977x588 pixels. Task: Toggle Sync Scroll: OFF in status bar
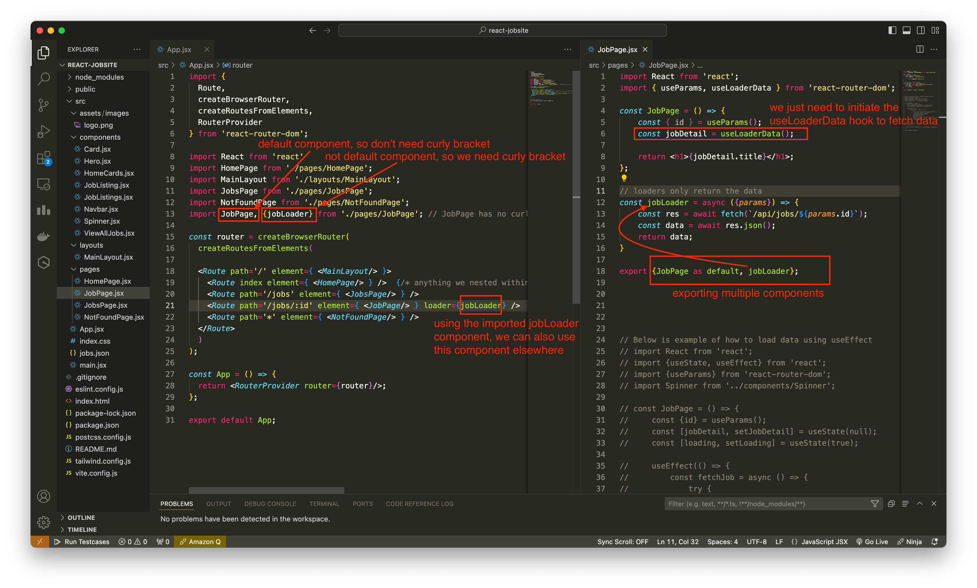pyautogui.click(x=622, y=542)
